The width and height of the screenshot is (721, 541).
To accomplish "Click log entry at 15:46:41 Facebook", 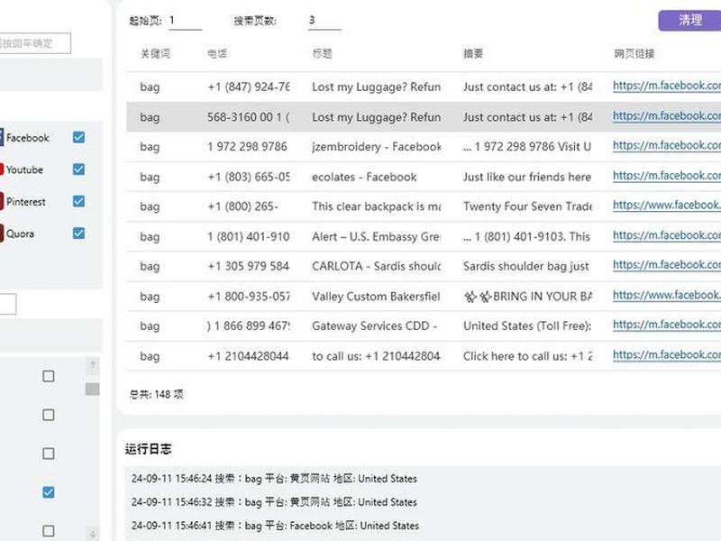I will click(275, 526).
